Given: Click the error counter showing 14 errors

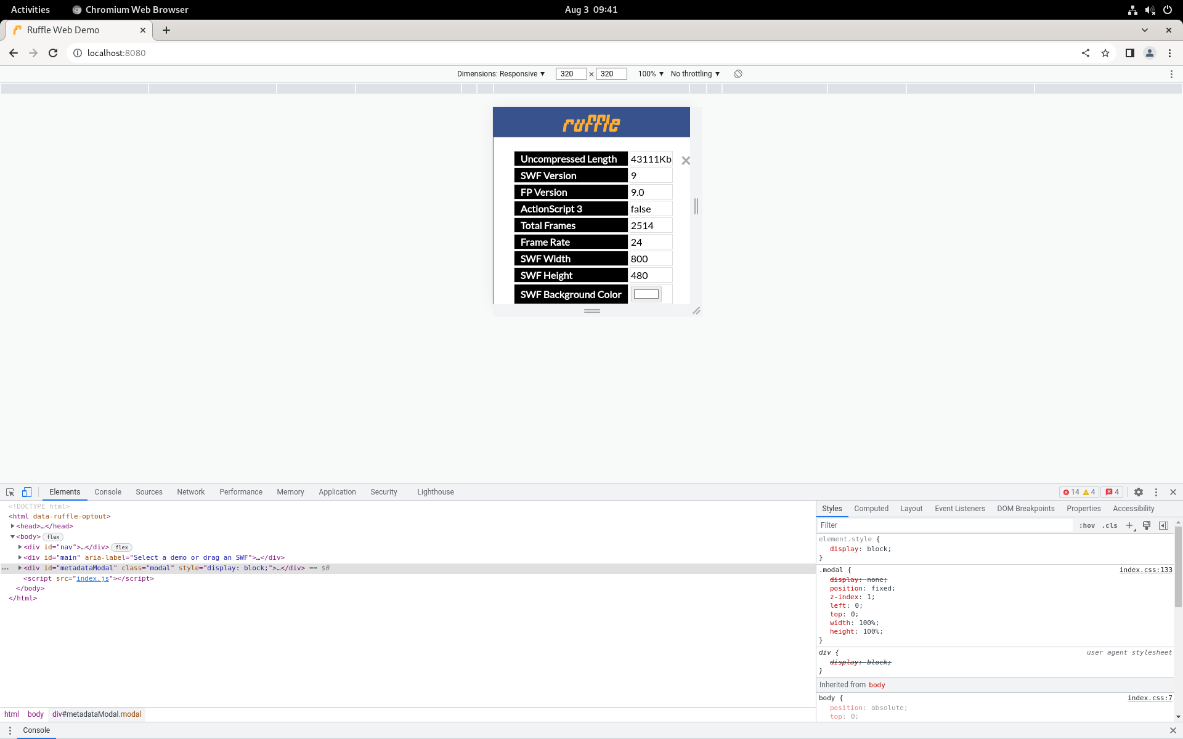Looking at the screenshot, I should [x=1073, y=492].
